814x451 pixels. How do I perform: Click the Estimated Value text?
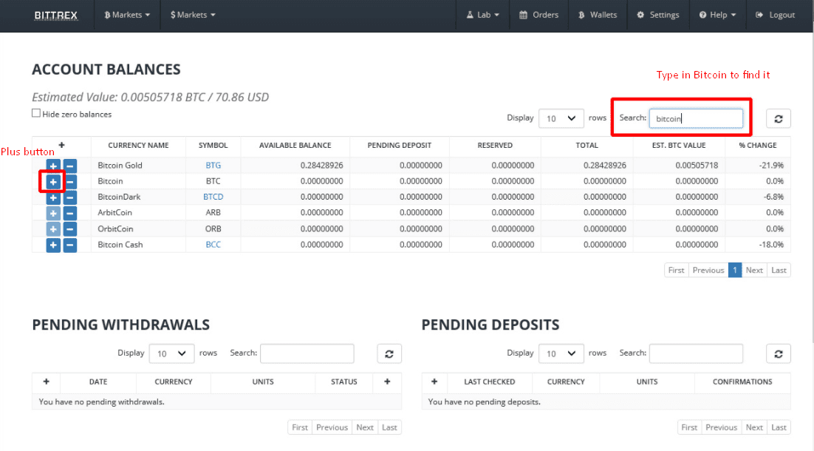point(151,97)
